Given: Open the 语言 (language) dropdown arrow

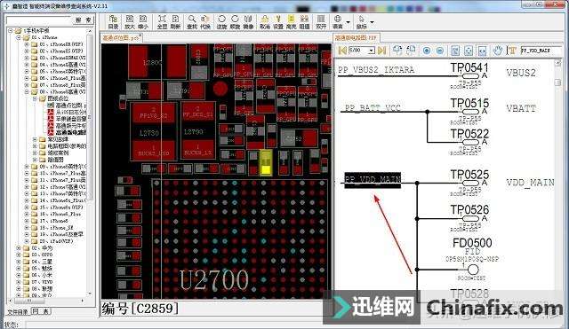Looking at the screenshot, I should [349, 22].
